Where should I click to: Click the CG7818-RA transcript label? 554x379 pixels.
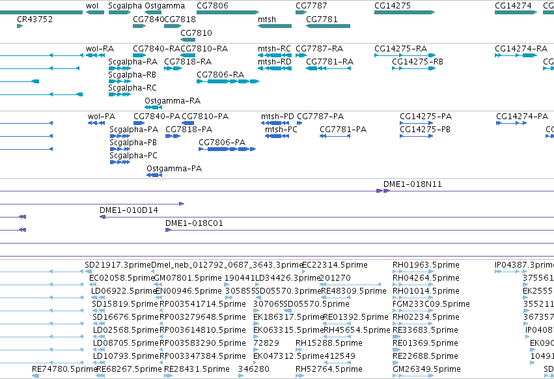click(188, 62)
